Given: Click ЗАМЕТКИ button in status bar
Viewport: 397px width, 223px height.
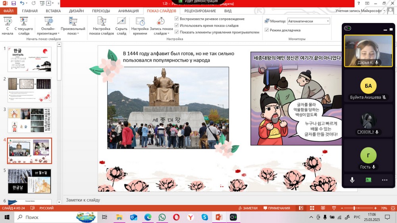Looking at the screenshot, I should click(x=248, y=208).
